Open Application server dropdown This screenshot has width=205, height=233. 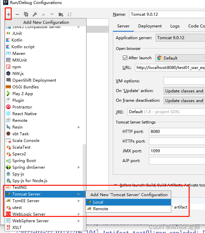[x=180, y=38]
